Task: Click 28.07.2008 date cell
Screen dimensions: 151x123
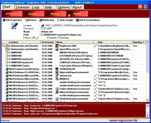Action: pyautogui.click(x=47, y=52)
